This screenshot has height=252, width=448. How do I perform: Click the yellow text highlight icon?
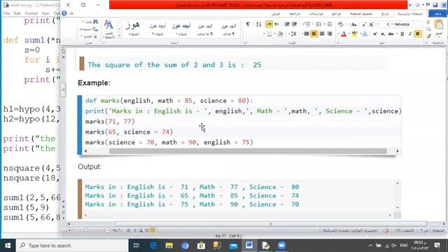(x=355, y=34)
